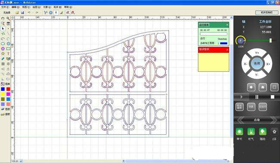
Task: Click the save file icon
Action: coord(22,12)
